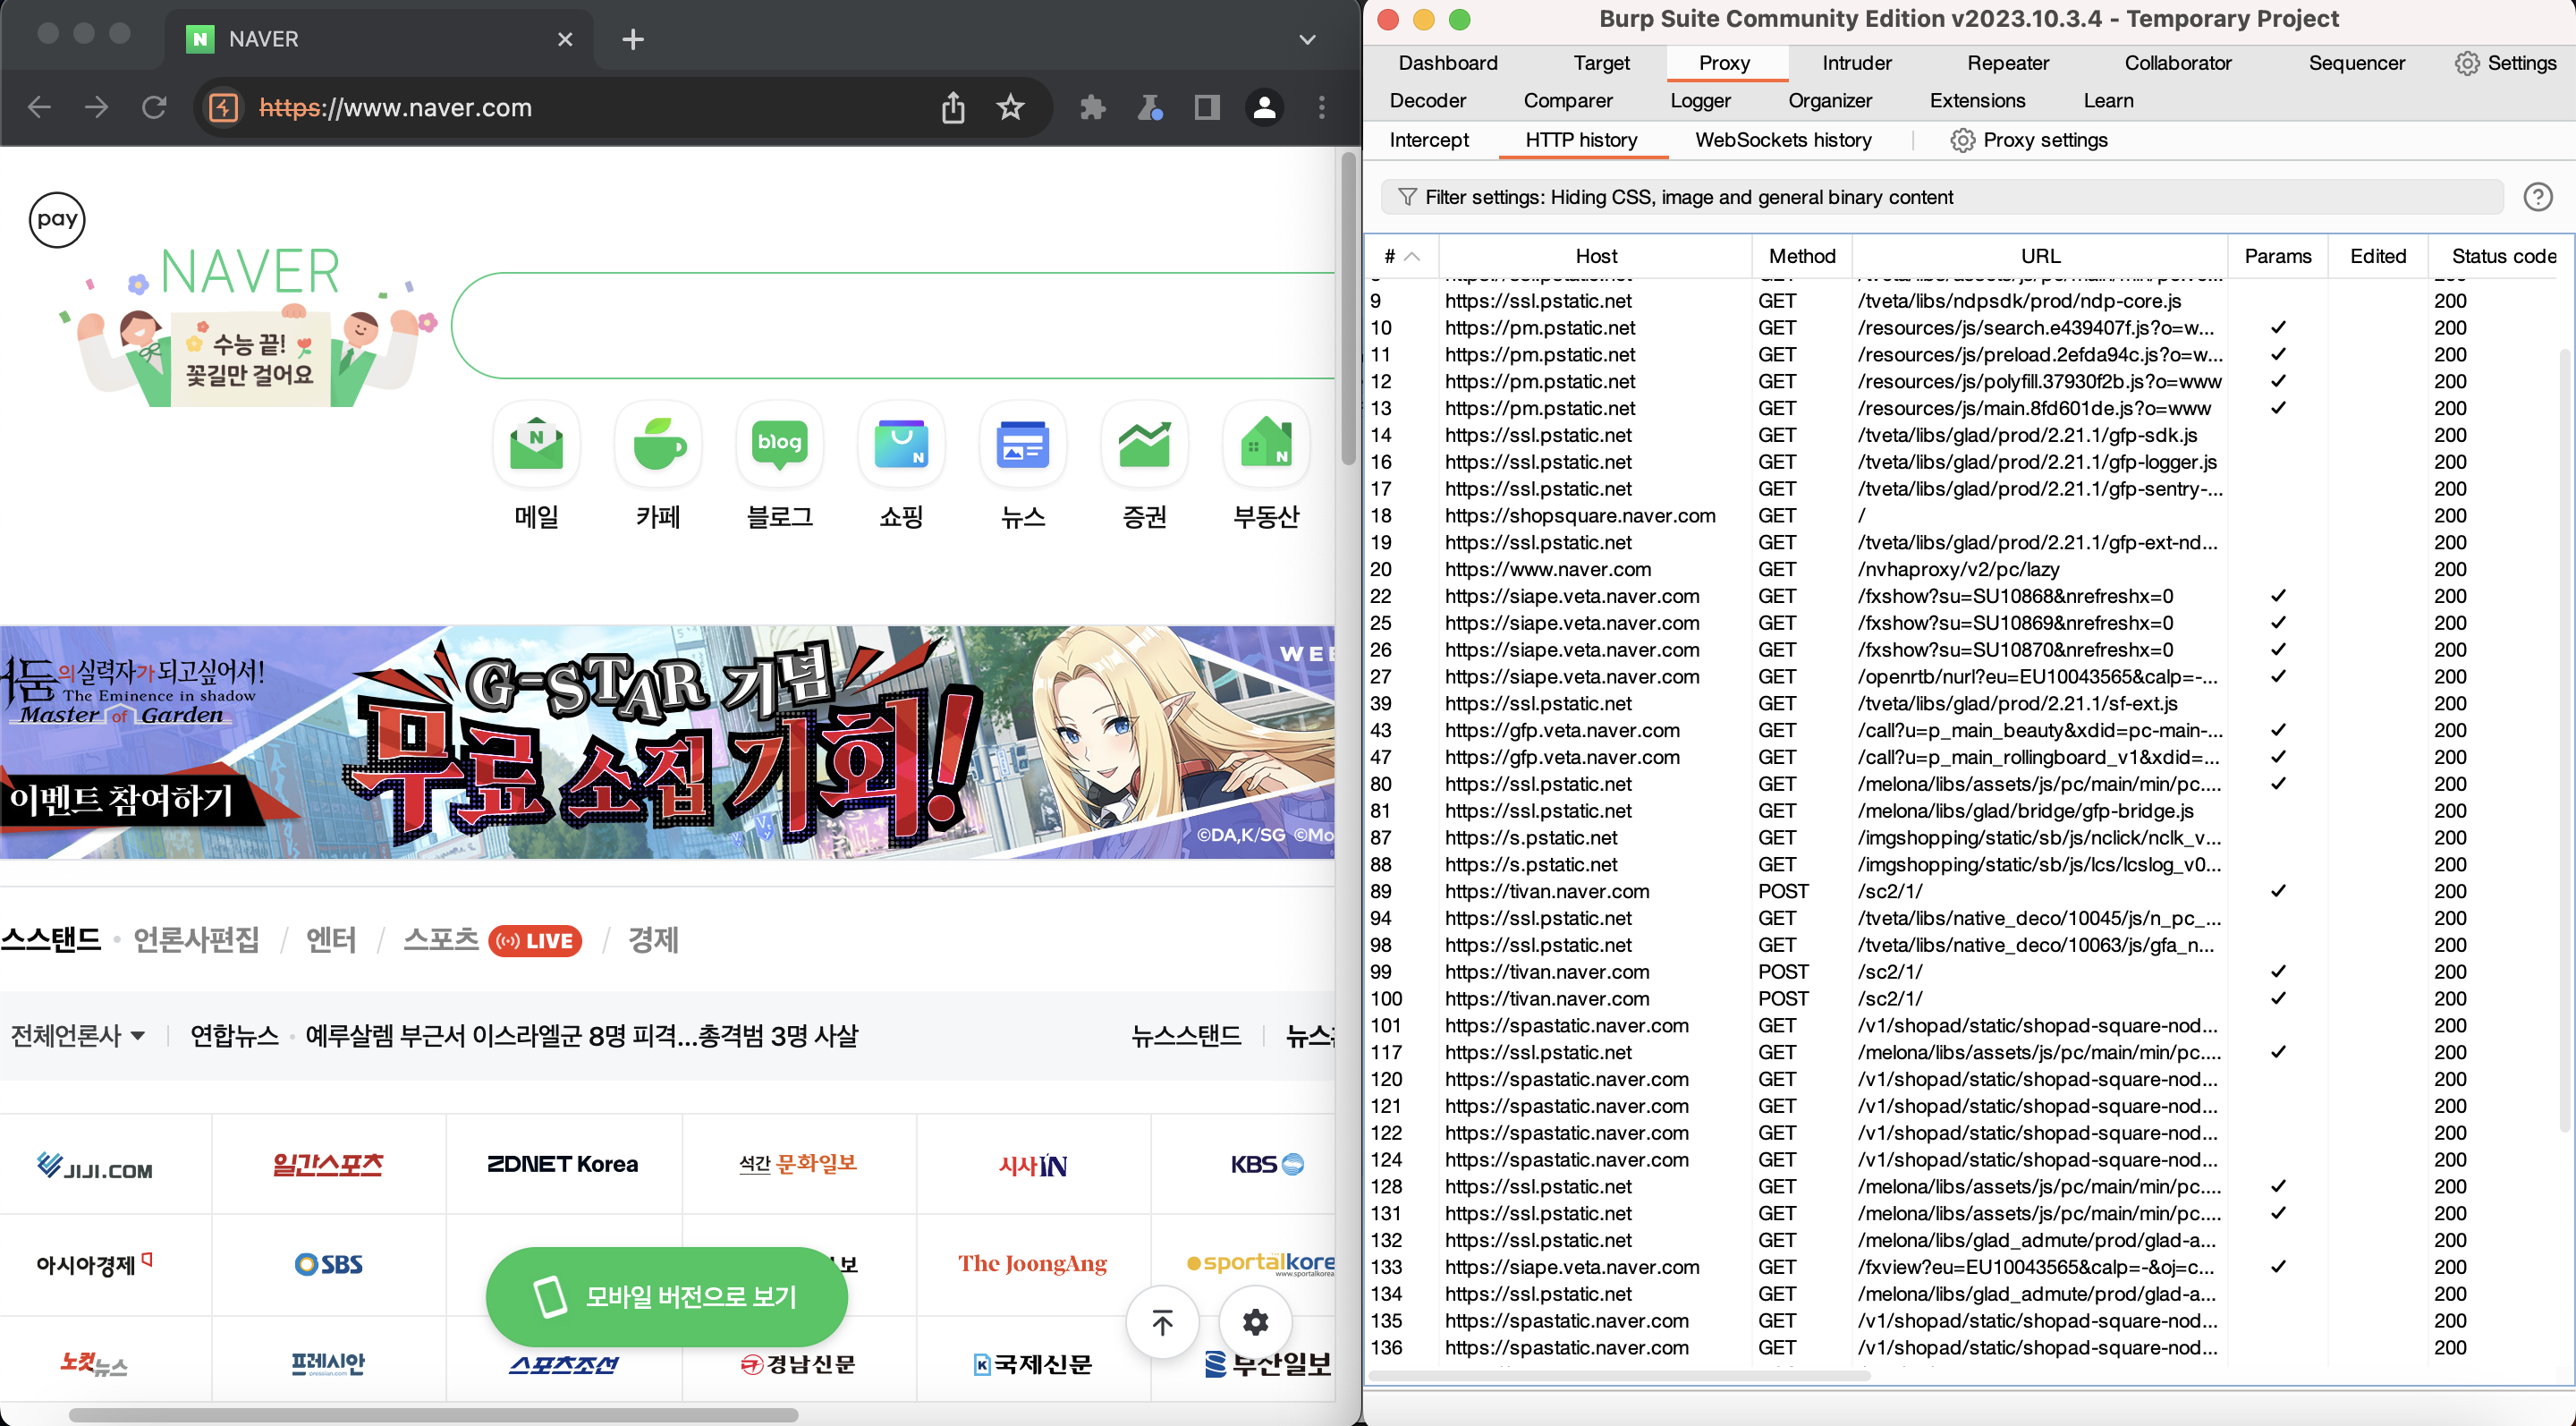Bookmark this page with star icon
This screenshot has height=1426, width=2576.
point(1011,107)
